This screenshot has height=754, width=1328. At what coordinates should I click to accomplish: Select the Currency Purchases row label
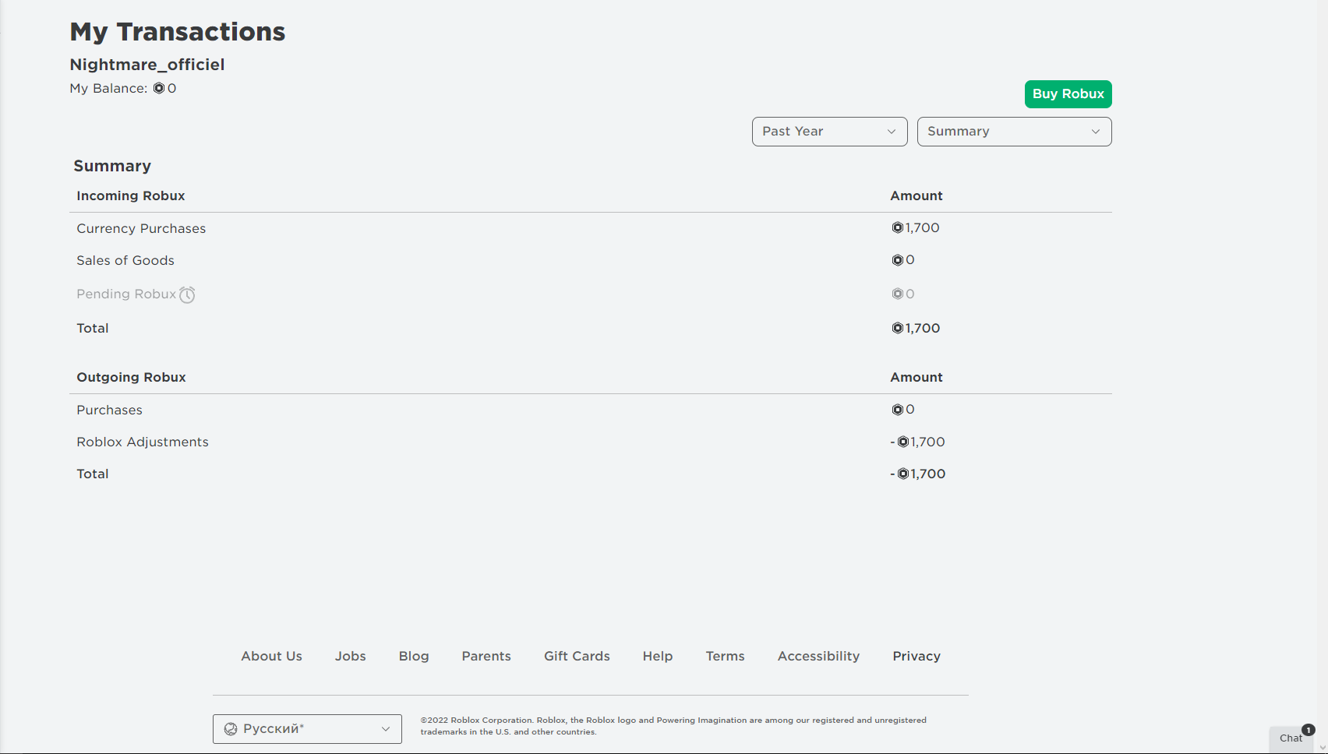(x=141, y=229)
